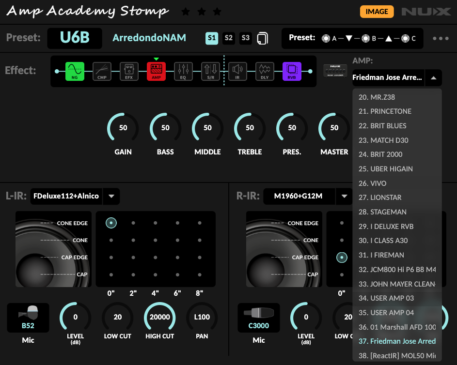Click the R-IR speaker cone image
The width and height of the screenshot is (457, 365).
click(x=284, y=249)
